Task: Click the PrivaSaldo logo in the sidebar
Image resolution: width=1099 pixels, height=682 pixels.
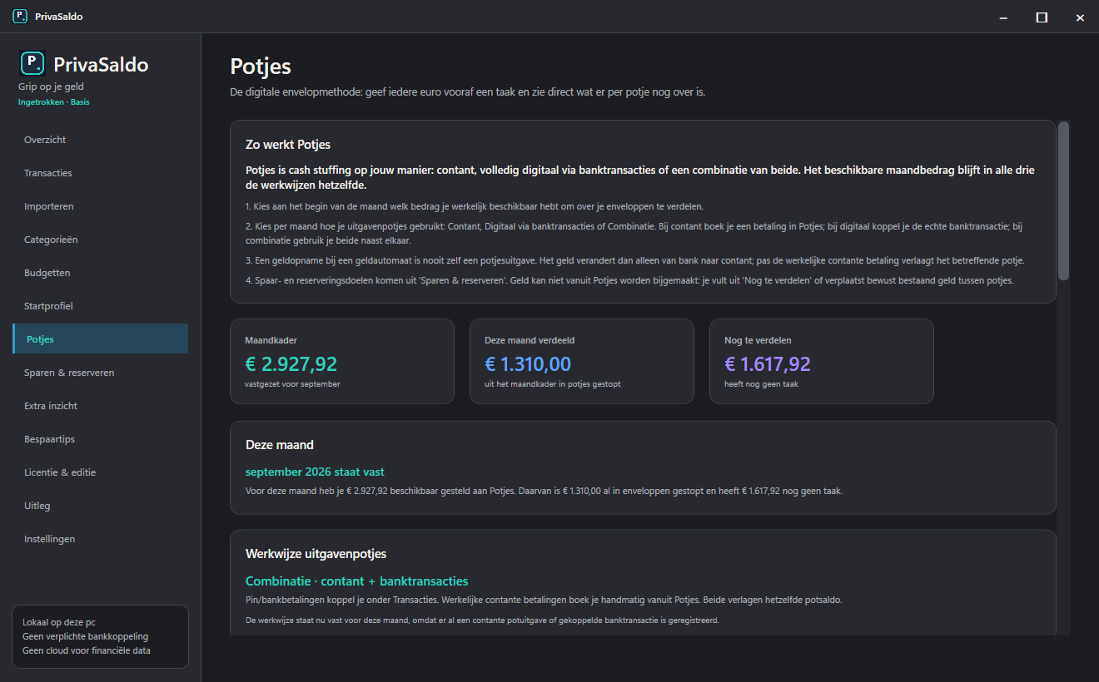Action: [32, 63]
